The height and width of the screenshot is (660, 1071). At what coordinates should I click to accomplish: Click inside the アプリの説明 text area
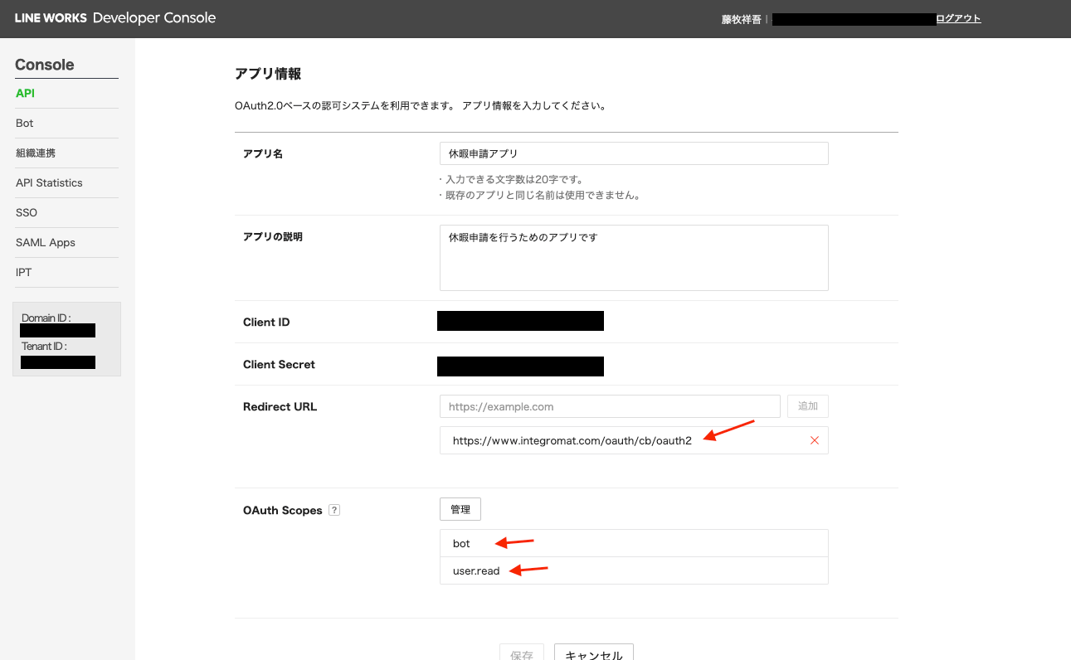(634, 258)
